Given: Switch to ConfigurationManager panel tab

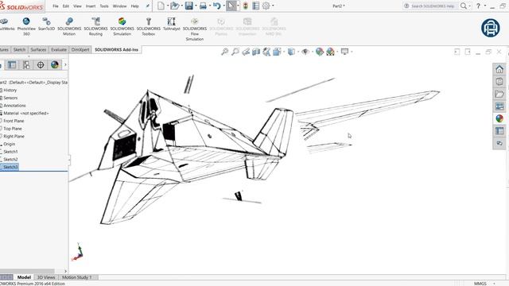Looking at the screenshot, I should pyautogui.click(x=26, y=65).
